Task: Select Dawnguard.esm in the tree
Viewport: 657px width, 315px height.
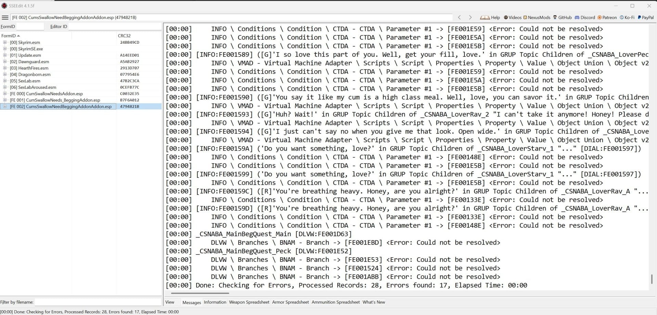Action: tap(29, 62)
